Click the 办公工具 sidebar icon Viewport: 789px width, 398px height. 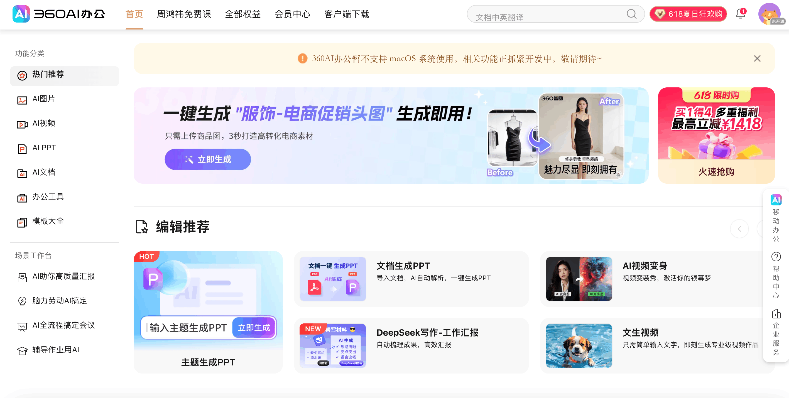[22, 198]
